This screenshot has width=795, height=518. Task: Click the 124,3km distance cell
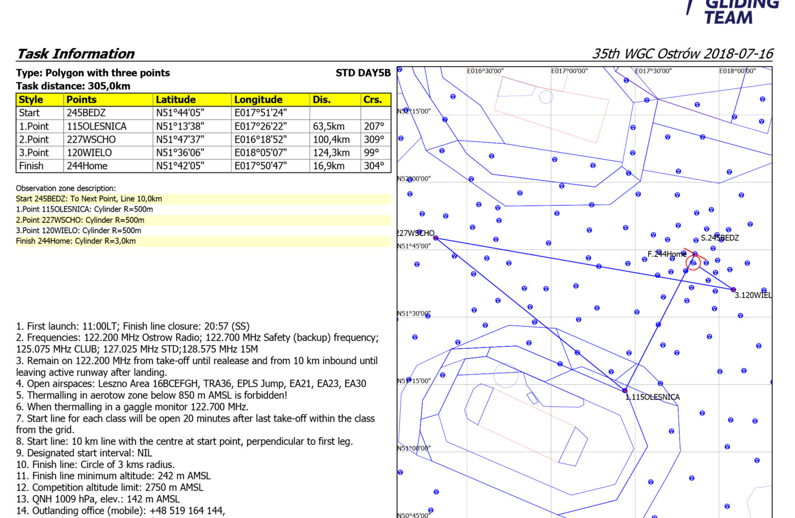331,153
